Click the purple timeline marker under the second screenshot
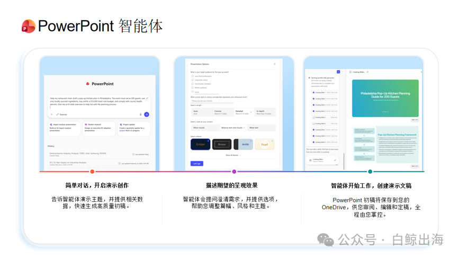 pyautogui.click(x=234, y=172)
